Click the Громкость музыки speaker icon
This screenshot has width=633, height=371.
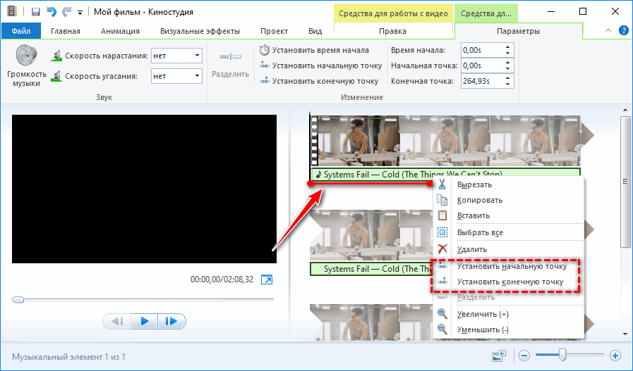pos(26,55)
